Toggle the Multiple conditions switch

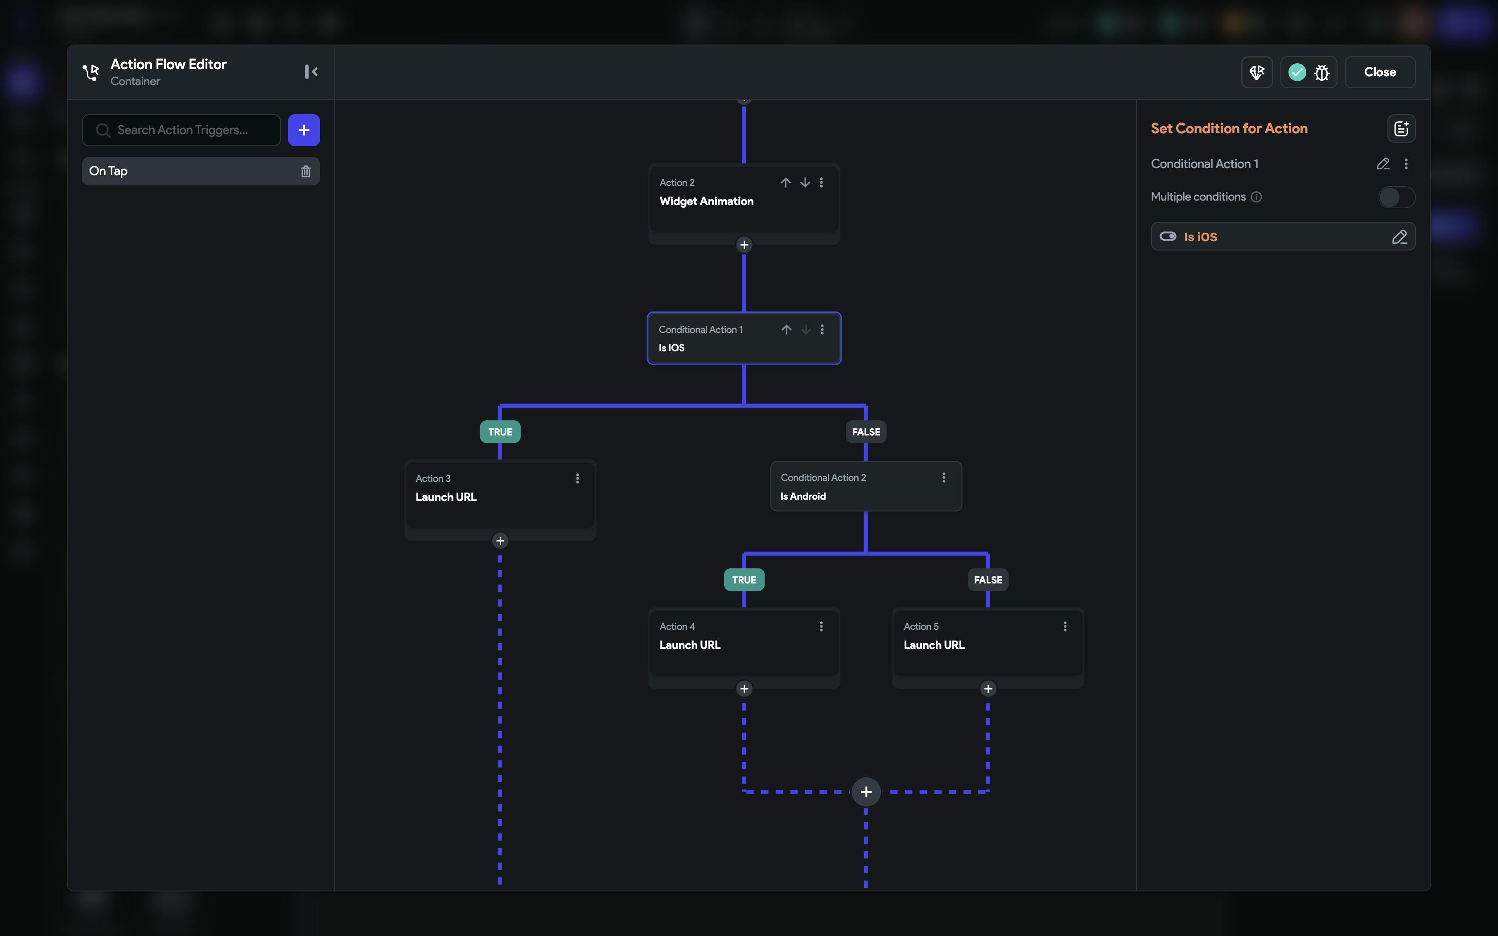click(x=1396, y=197)
